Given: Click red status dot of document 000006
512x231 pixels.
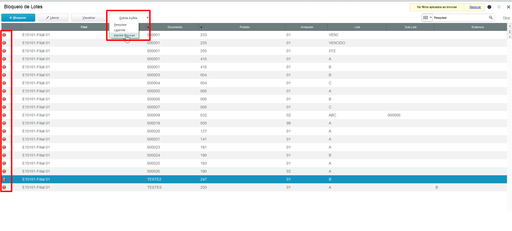Looking at the screenshot, I should tap(4, 99).
